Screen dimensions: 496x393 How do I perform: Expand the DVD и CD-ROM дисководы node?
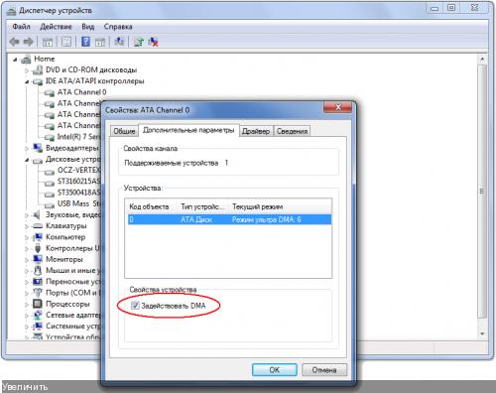click(x=27, y=70)
